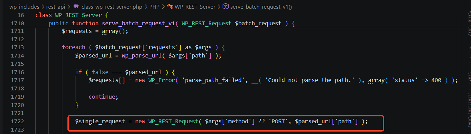Click WP_REST_Request type hint on line 1710
The height and width of the screenshot is (134, 471).
point(206,24)
